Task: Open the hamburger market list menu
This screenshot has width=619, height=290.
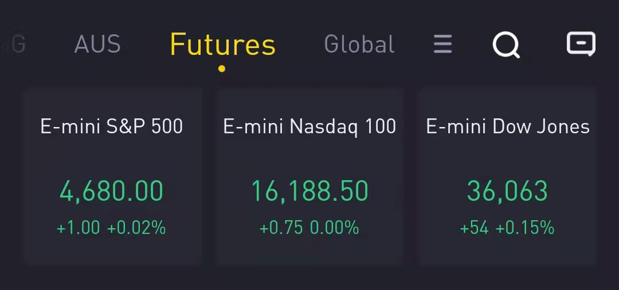Action: coord(442,43)
